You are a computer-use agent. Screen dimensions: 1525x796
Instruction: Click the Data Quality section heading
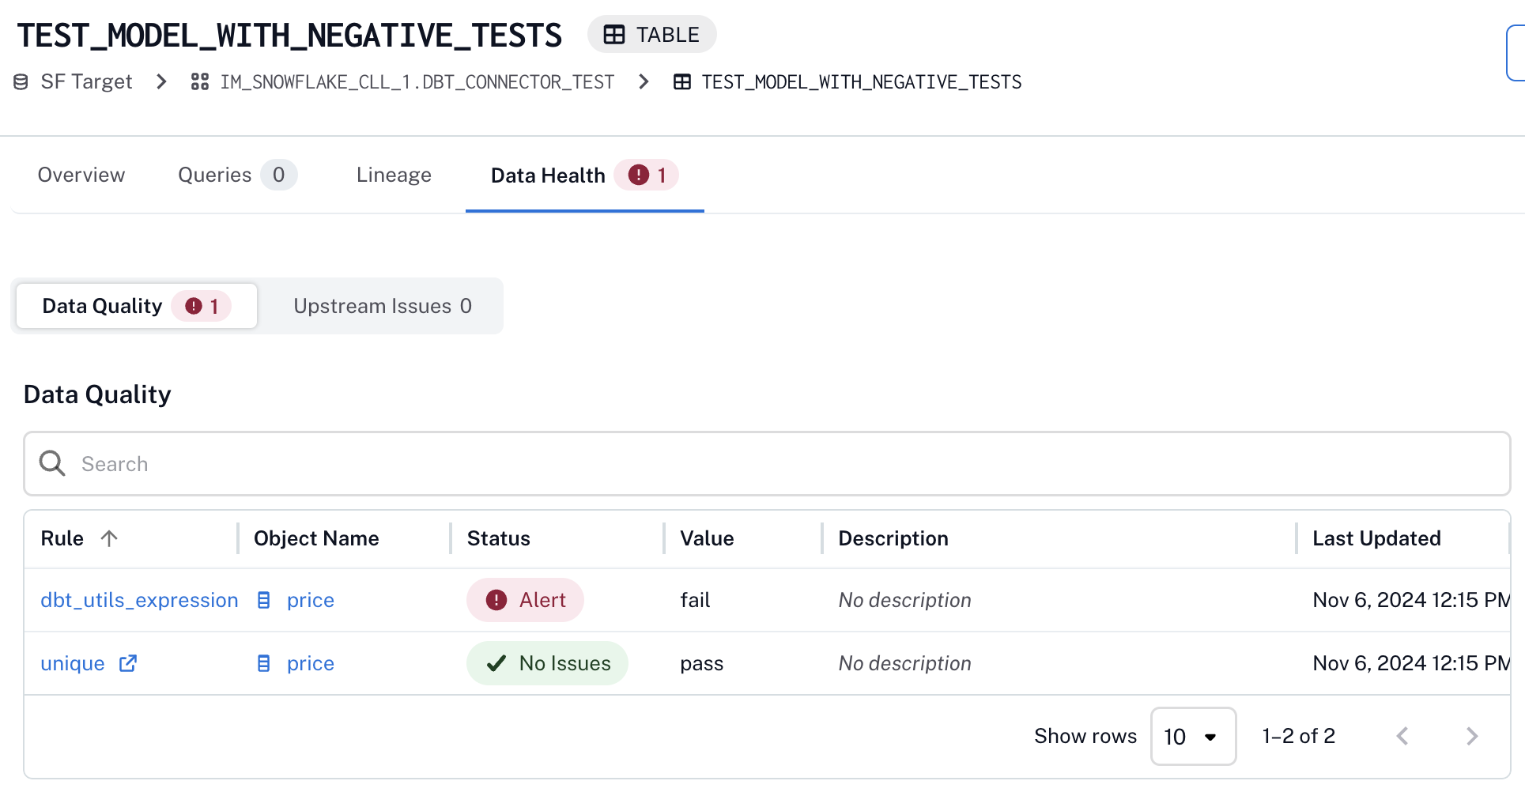pyautogui.click(x=97, y=394)
